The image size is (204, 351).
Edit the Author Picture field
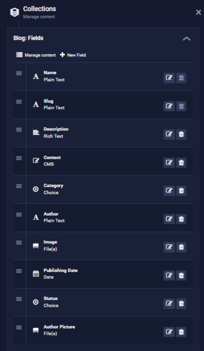(x=169, y=332)
